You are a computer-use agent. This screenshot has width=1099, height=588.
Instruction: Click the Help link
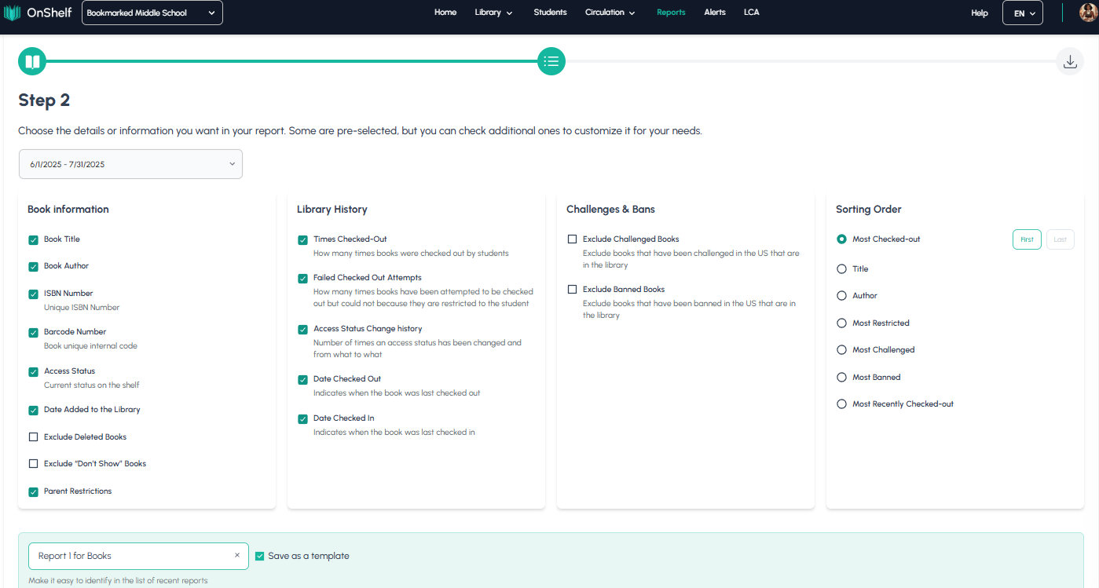coord(979,13)
